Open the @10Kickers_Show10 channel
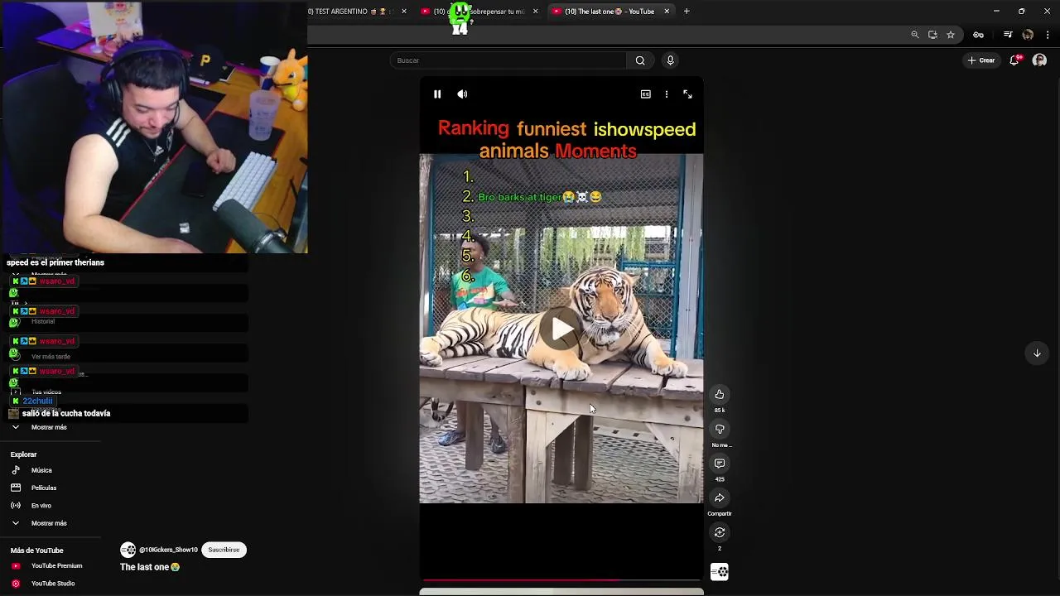This screenshot has height=596, width=1060. [x=168, y=550]
